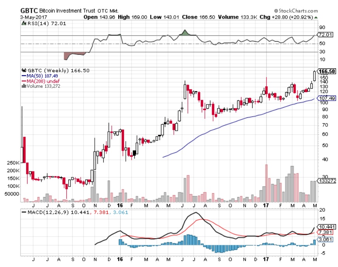Click the GBTC (Weekly) 166.50 legend
This screenshot has height=267, width=338.
(x=58, y=71)
